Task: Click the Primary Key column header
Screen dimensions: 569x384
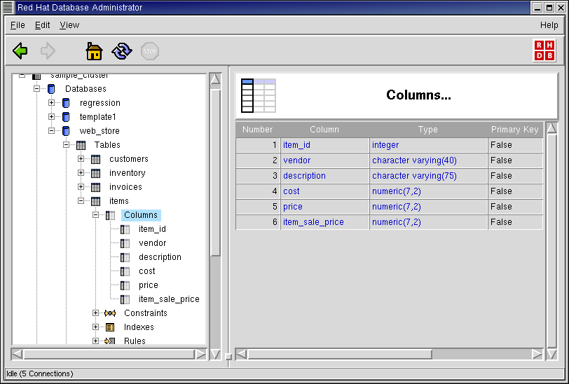Action: click(x=514, y=130)
